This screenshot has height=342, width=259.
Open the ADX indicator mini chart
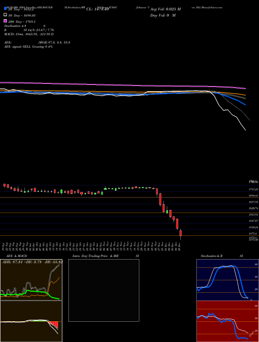(x=31, y=280)
